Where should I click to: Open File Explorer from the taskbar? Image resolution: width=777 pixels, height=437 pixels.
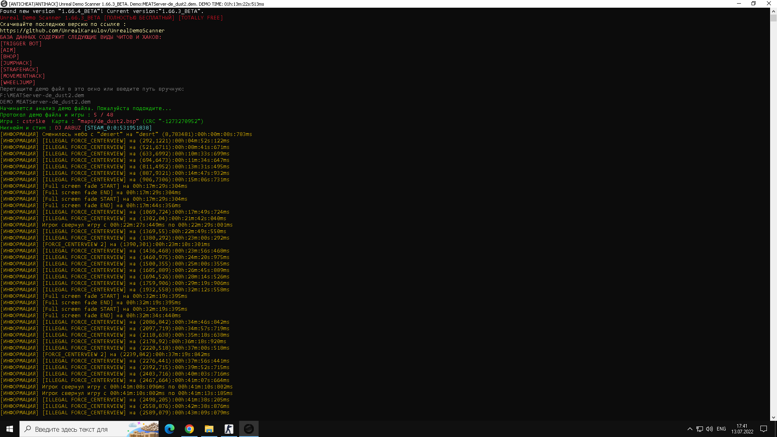[209, 429]
